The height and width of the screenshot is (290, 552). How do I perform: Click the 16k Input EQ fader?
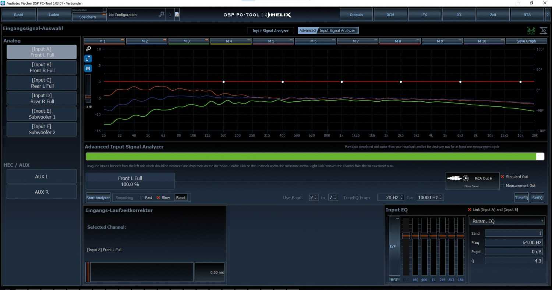pyautogui.click(x=460, y=236)
